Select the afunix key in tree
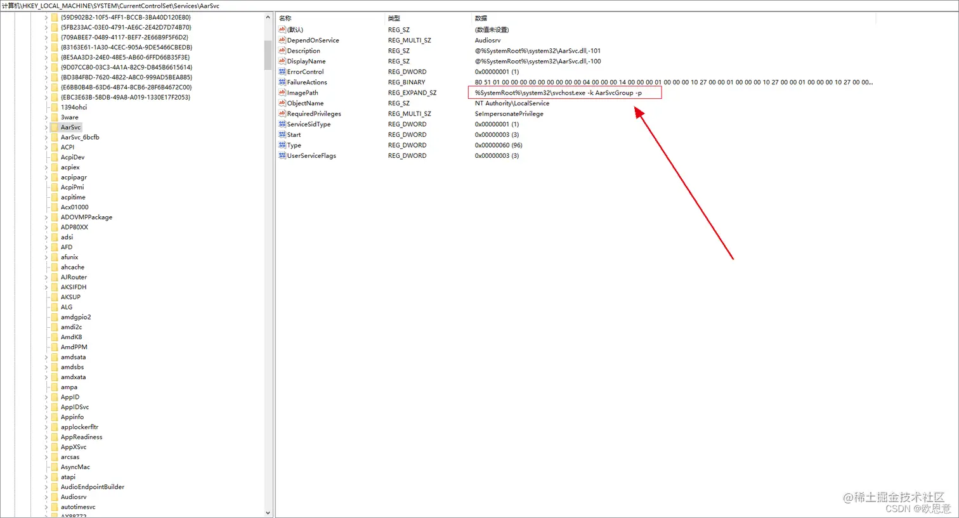Image resolution: width=959 pixels, height=518 pixels. pyautogui.click(x=69, y=257)
